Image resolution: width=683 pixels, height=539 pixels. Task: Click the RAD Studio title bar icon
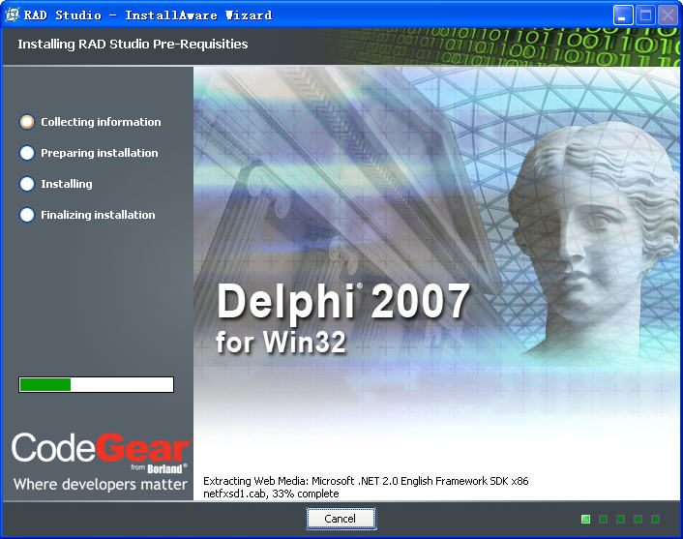pos(13,15)
